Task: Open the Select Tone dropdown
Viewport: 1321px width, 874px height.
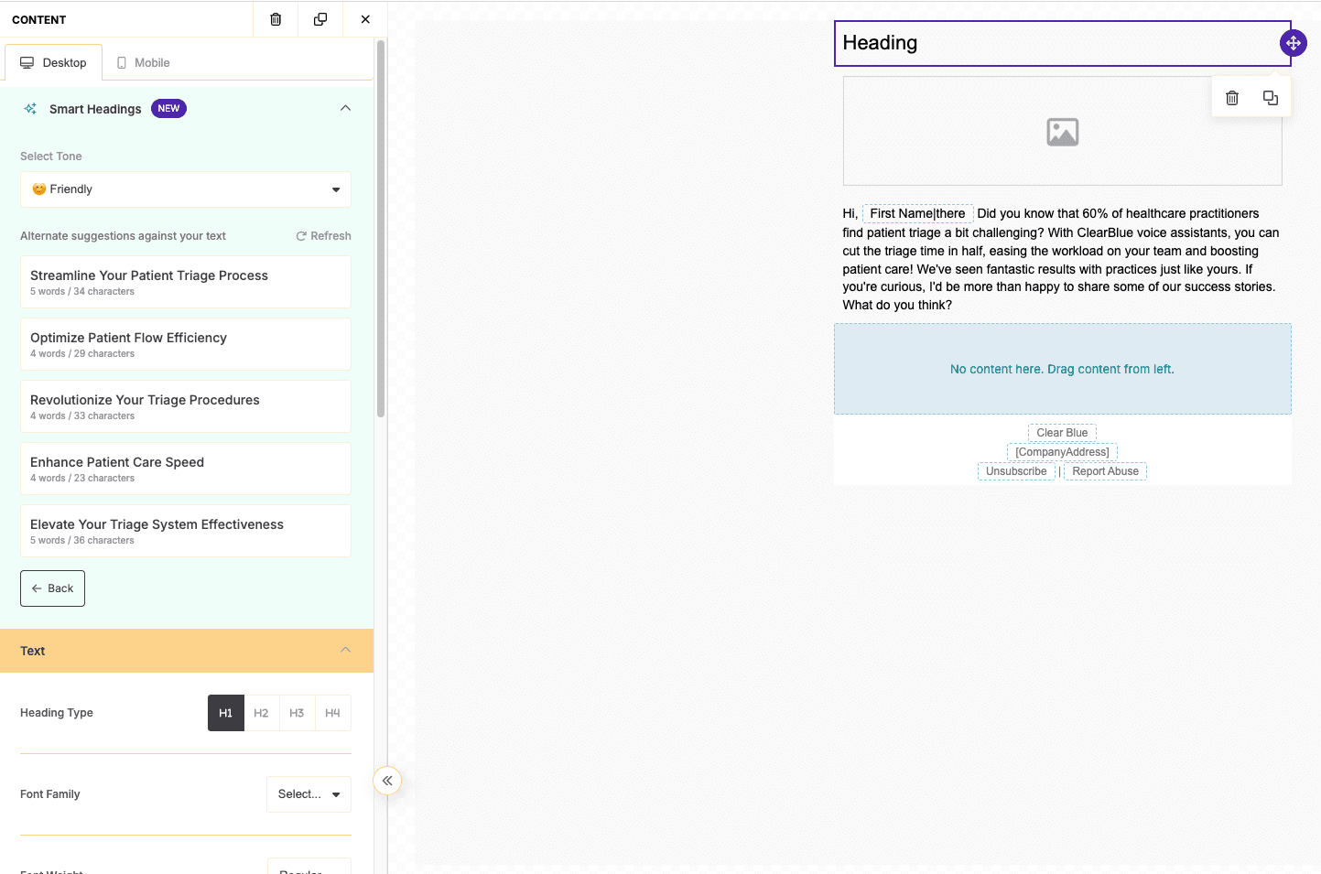Action: pos(185,189)
